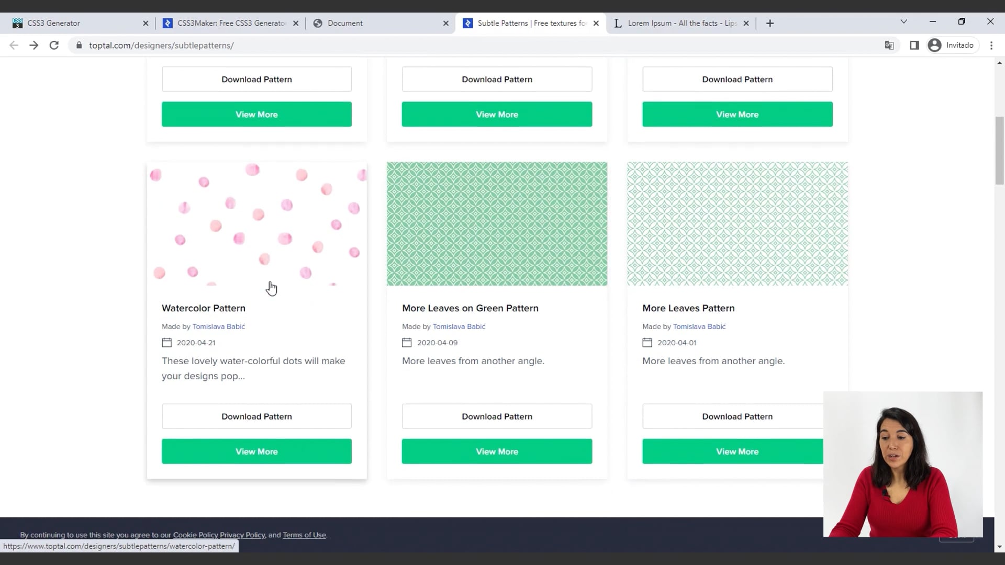Open the tab search chevron
1005x565 pixels.
click(903, 22)
